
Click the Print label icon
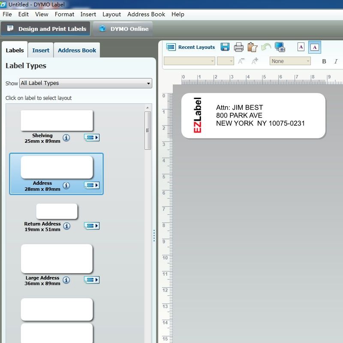(239, 47)
